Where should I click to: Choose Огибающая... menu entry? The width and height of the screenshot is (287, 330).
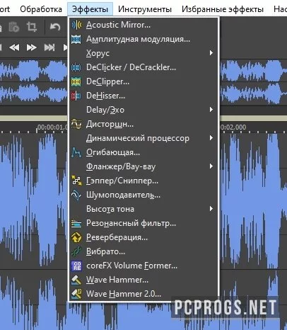(143, 152)
